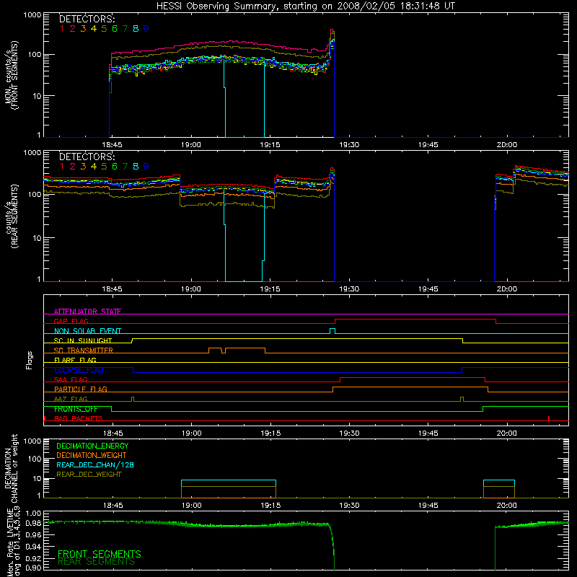Click green detector 6 legend in front segments plot
This screenshot has height=577, width=577.
[x=115, y=29]
